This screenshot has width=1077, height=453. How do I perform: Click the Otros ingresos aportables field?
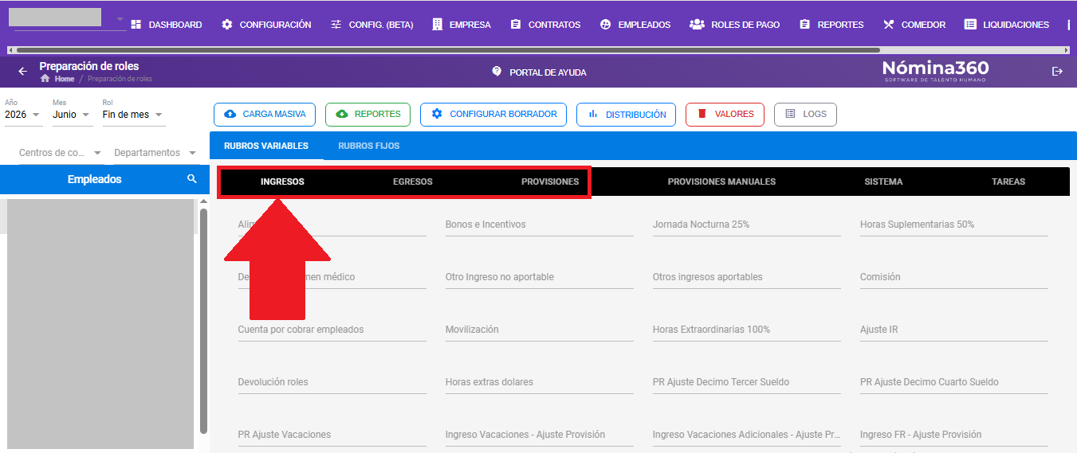pyautogui.click(x=746, y=277)
